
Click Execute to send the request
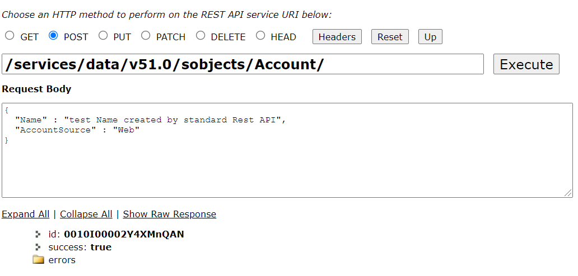tap(526, 64)
